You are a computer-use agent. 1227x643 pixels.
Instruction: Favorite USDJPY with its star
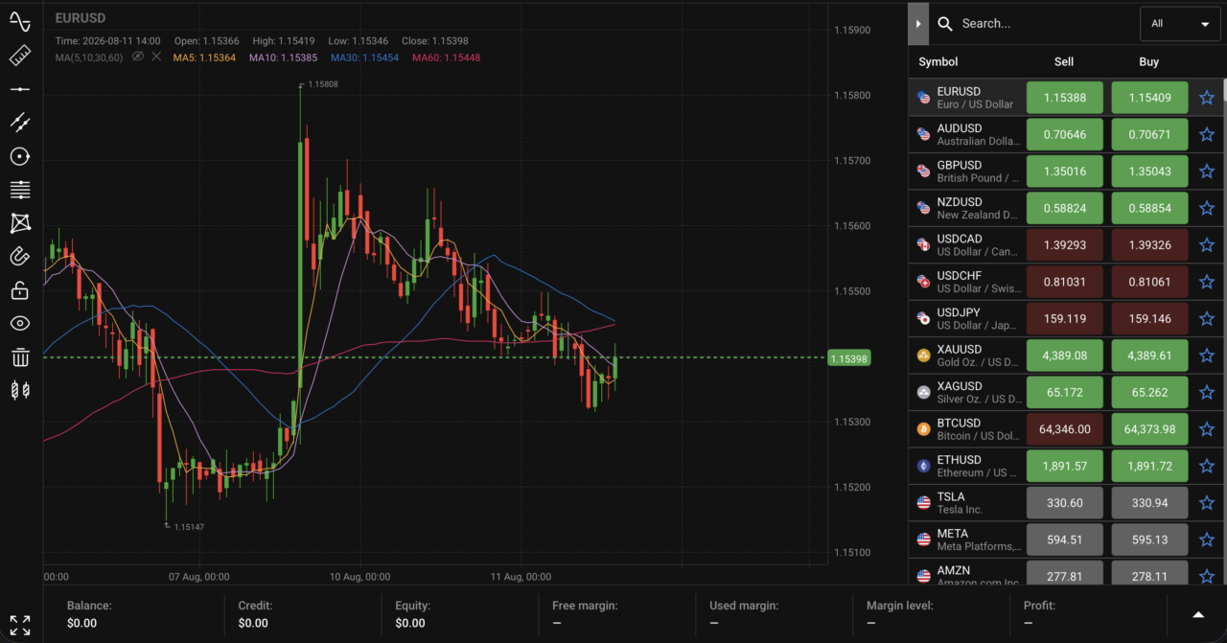pos(1207,318)
